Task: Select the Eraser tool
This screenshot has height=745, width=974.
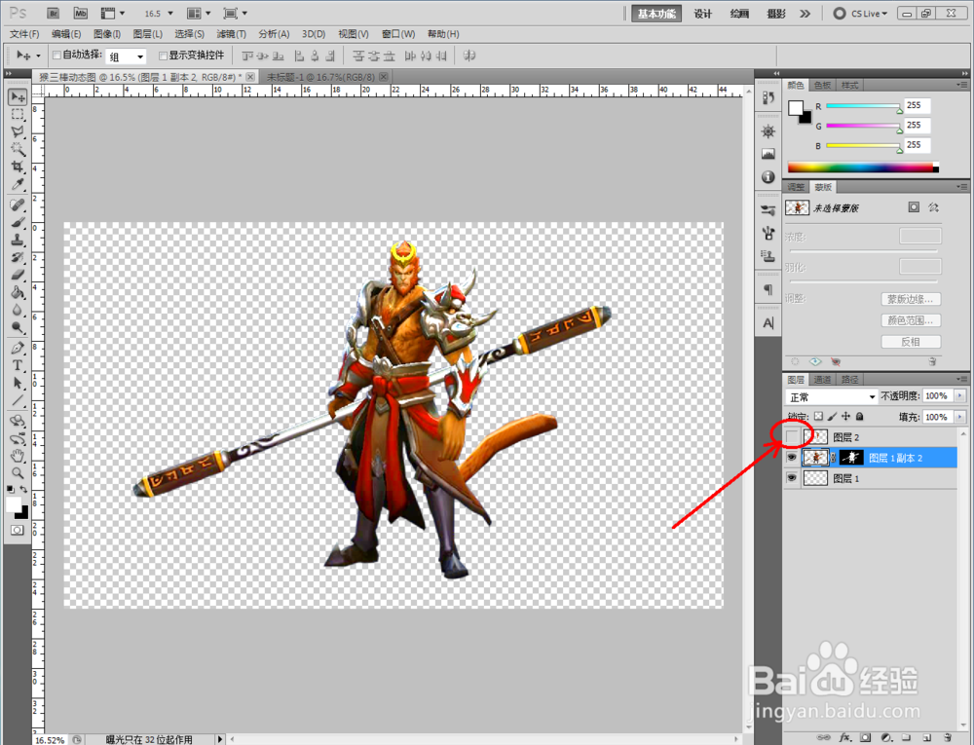Action: 18,275
